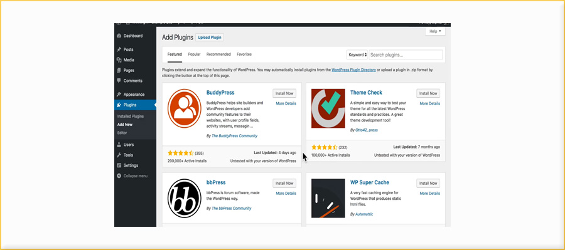565x250 pixels.
Task: Click the BuddyPress star rating
Action: point(181,153)
